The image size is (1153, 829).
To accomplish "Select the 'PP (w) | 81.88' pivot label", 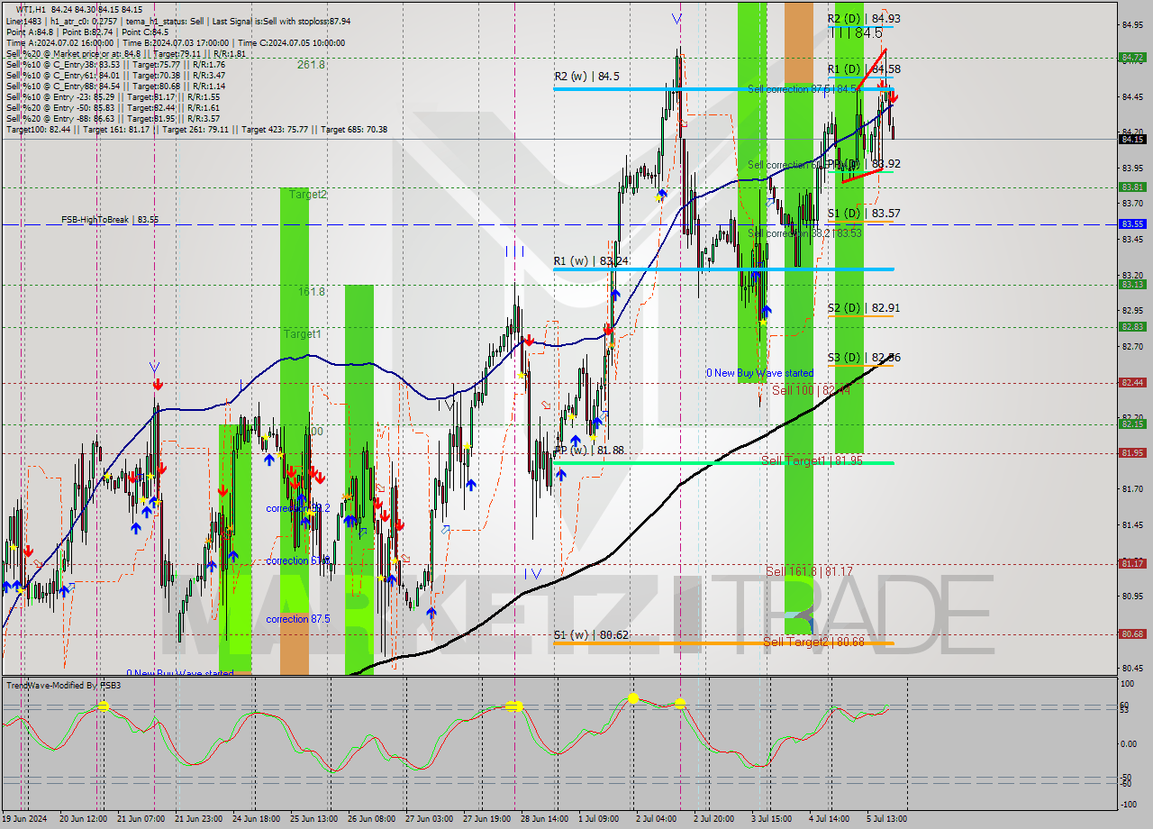I will coord(589,450).
